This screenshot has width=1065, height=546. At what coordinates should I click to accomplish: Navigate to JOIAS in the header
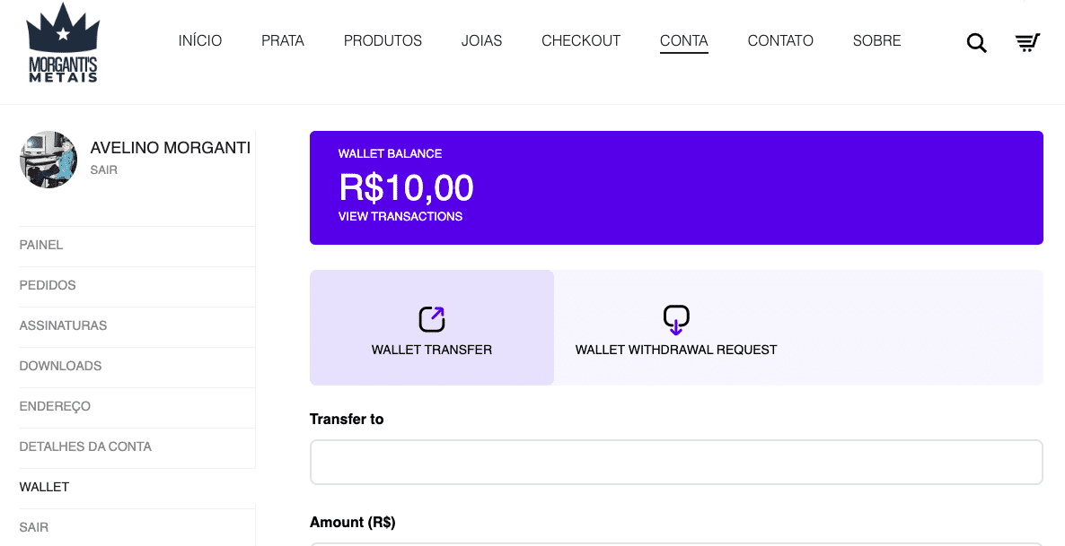pyautogui.click(x=481, y=40)
